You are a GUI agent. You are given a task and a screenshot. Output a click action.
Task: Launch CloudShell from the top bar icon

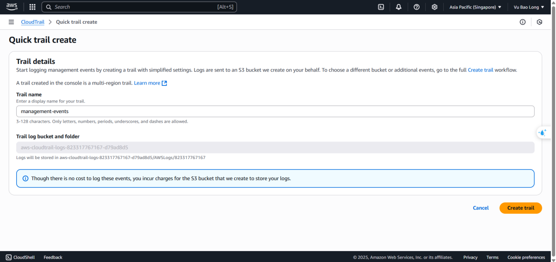pyautogui.click(x=381, y=7)
